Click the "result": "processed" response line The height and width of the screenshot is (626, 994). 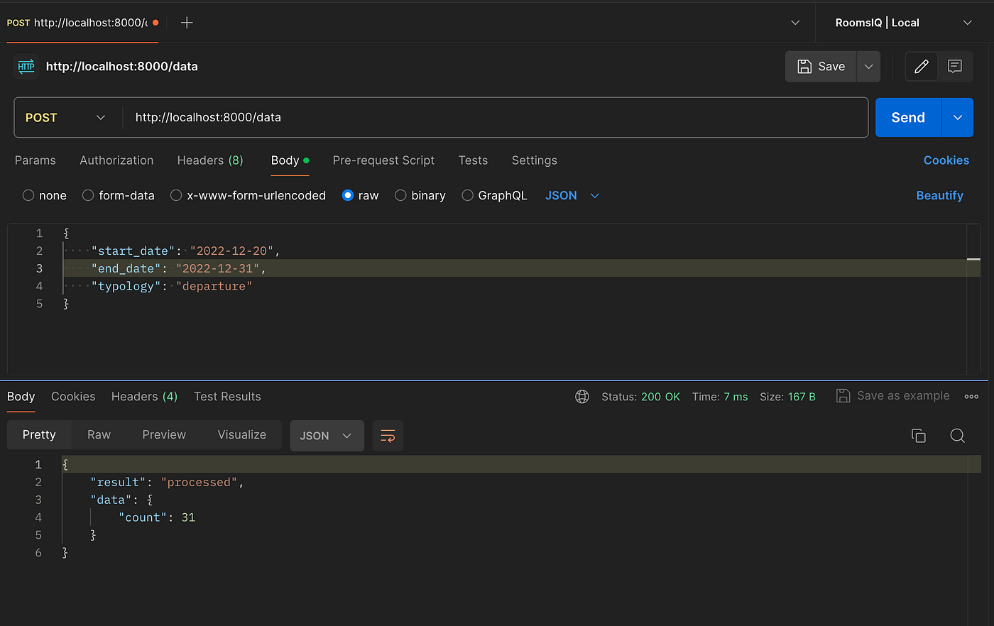tap(167, 483)
